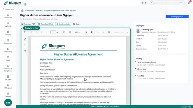Send reminder to the employee
The height and width of the screenshot is (108, 193).
pyautogui.click(x=63, y=24)
